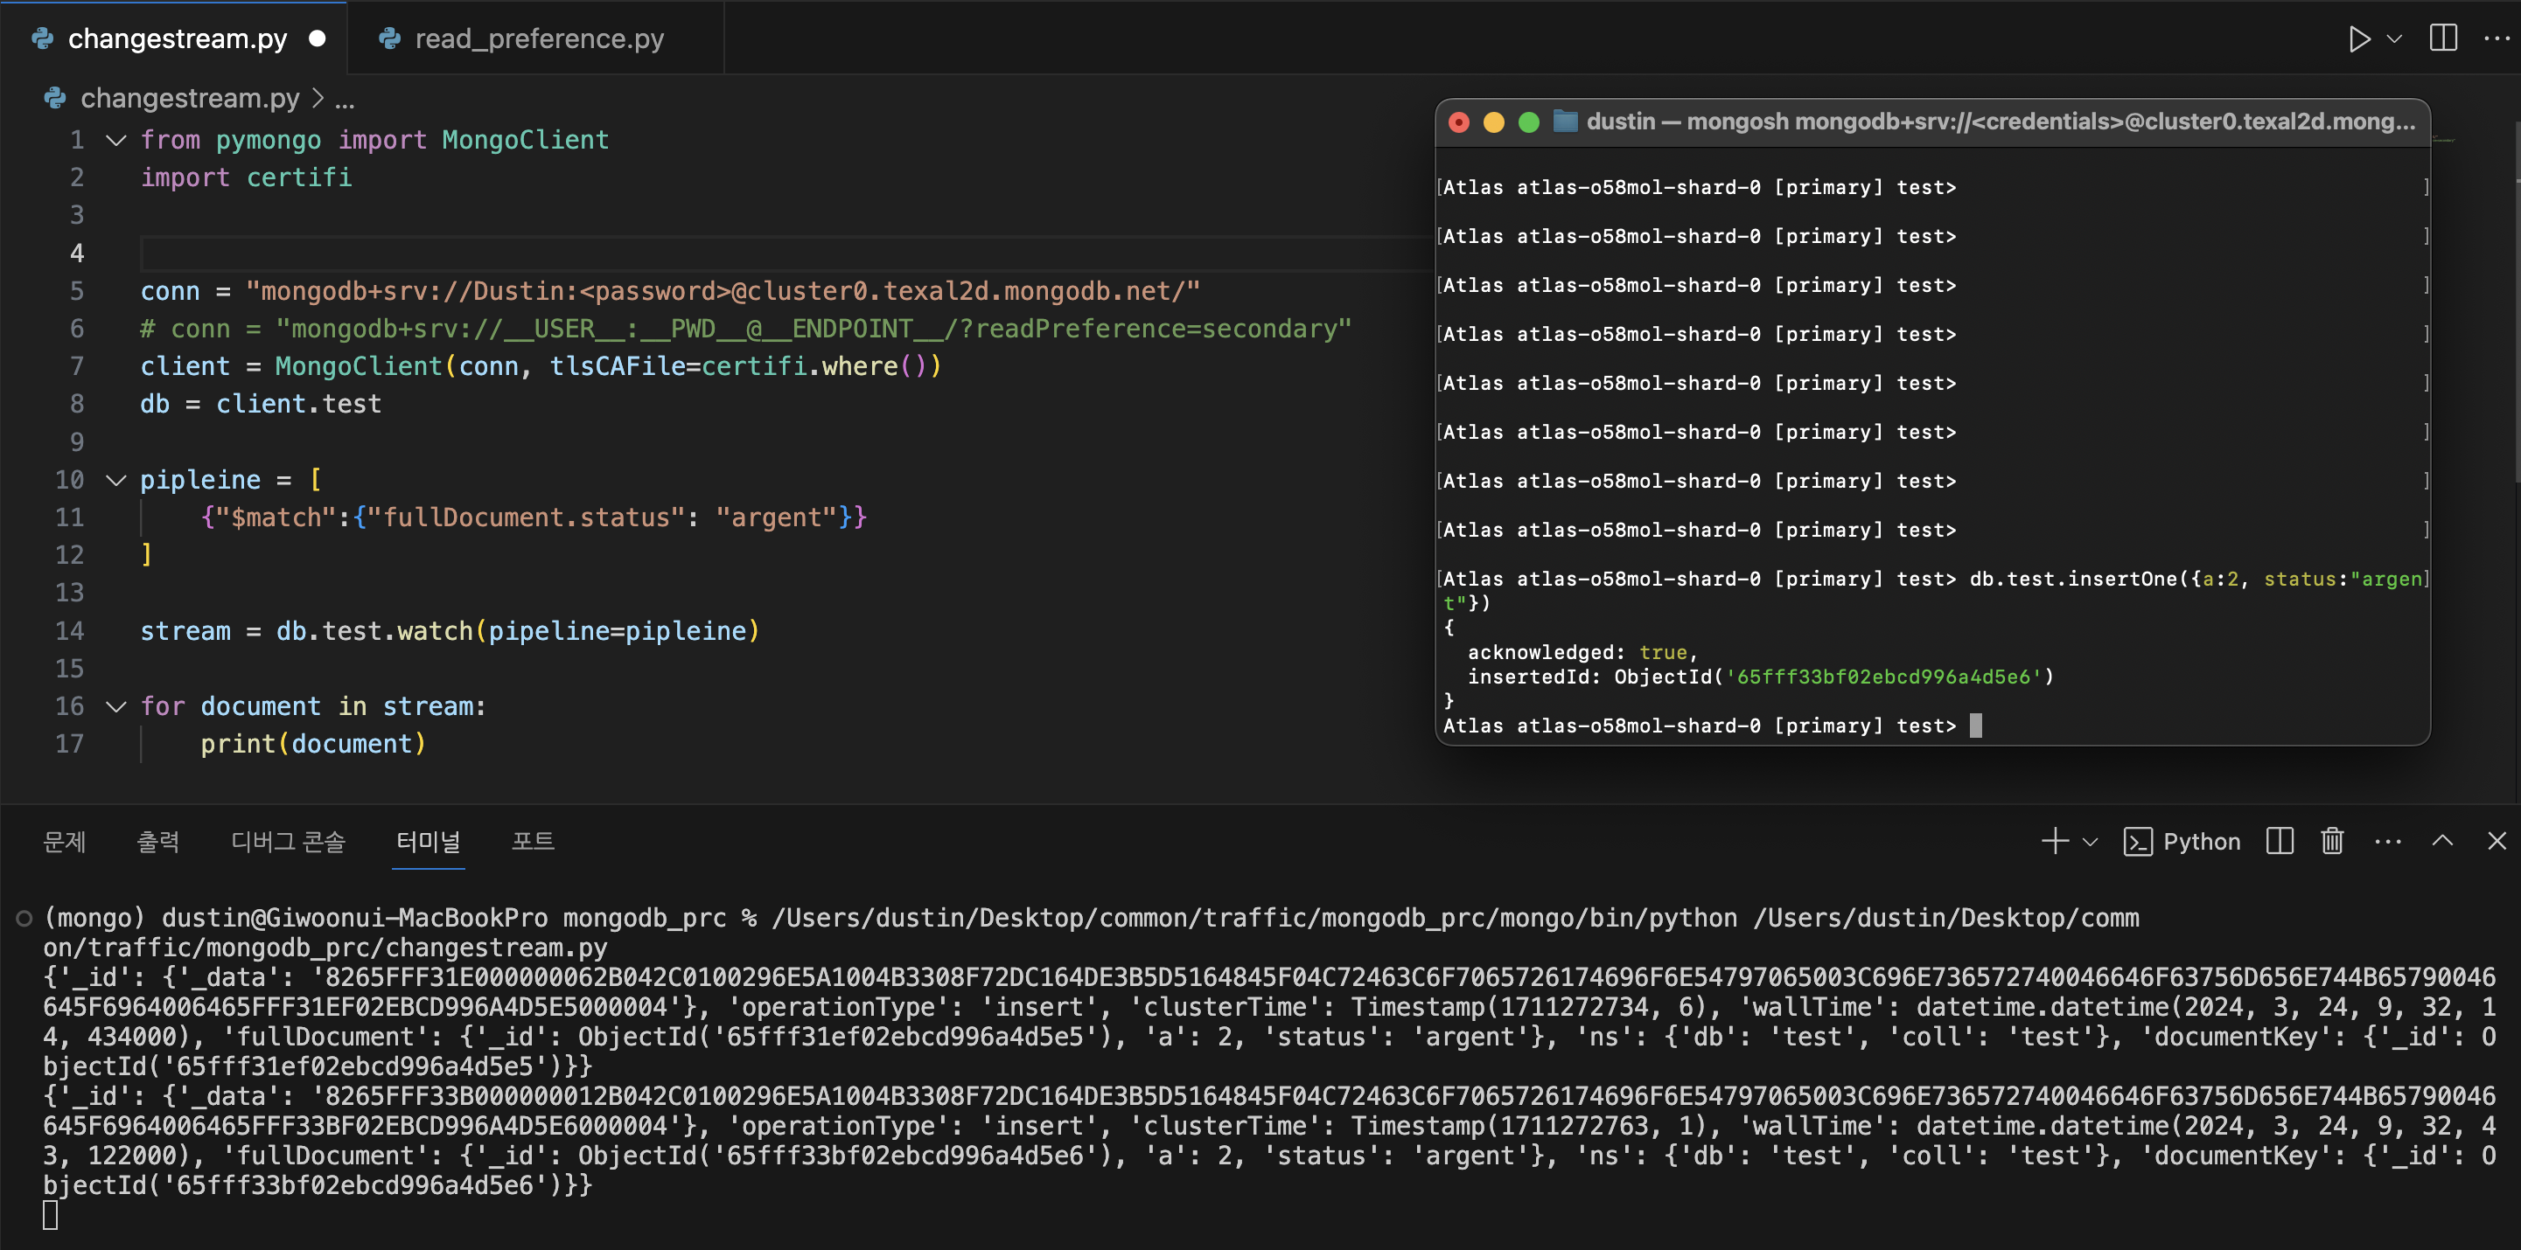2521x1250 pixels.
Task: Open the run options dropdown arrow
Action: click(2395, 39)
